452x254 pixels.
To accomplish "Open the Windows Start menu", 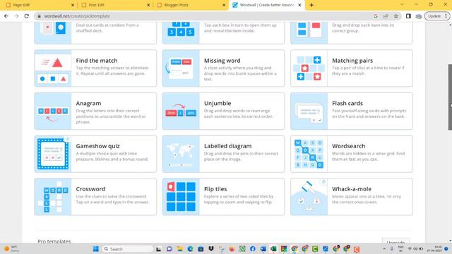I will click(x=96, y=249).
